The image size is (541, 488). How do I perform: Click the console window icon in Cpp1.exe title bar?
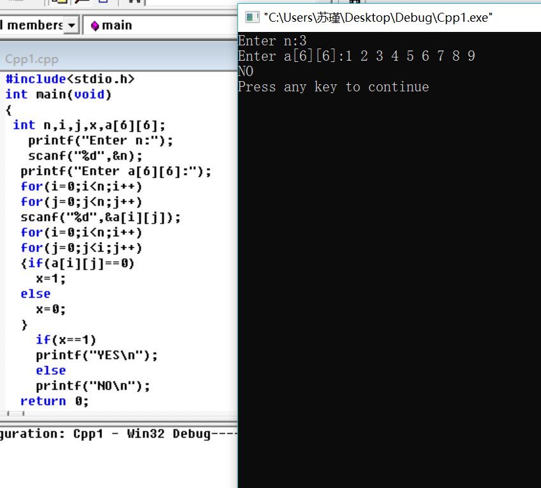252,17
